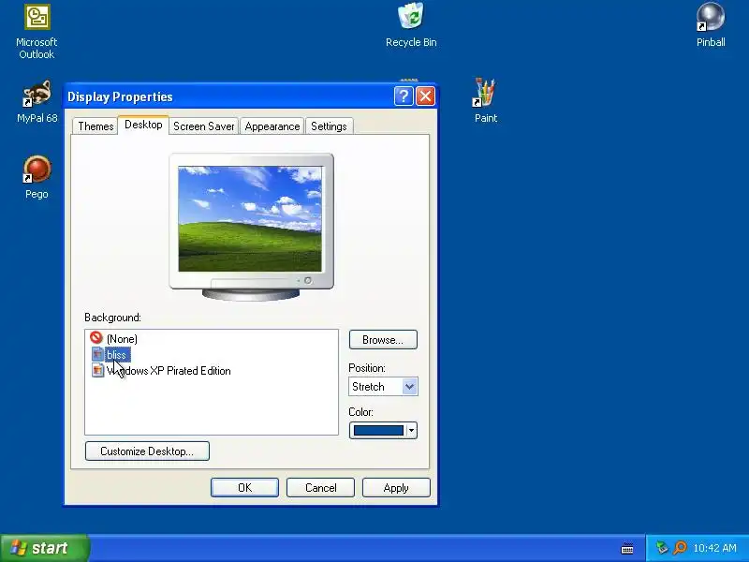Switch to the Themes tab

pyautogui.click(x=95, y=126)
